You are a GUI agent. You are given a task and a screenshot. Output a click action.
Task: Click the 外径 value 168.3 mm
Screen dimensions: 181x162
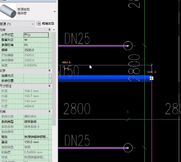36,91
